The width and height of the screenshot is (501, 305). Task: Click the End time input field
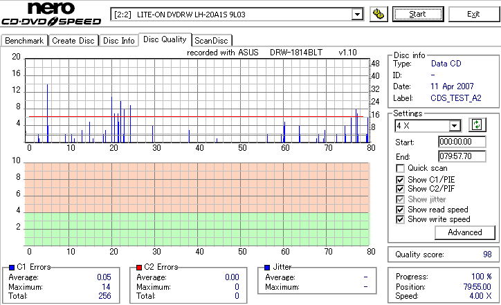point(462,156)
